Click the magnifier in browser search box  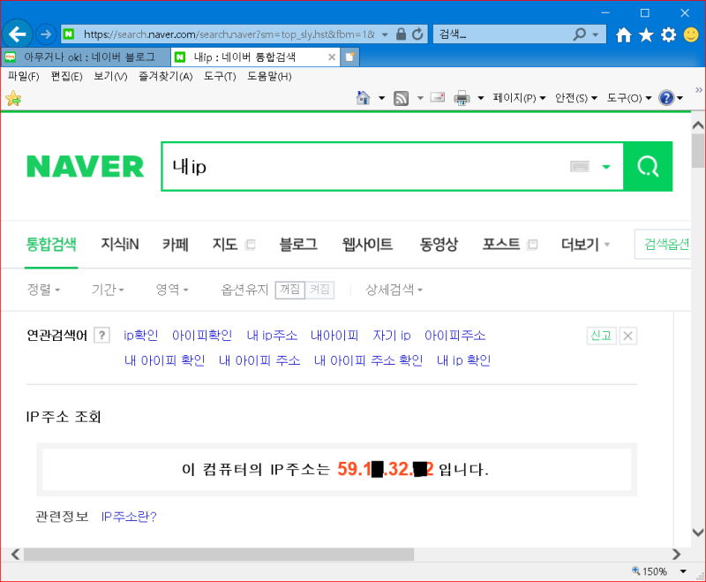579,34
